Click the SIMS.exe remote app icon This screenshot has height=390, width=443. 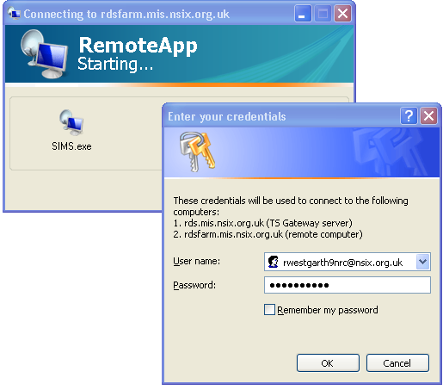point(71,122)
